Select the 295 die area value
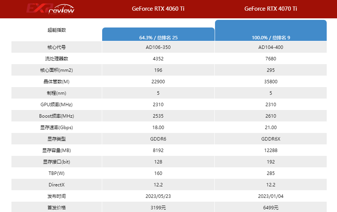Viewport: 337px width, 212px height. pos(271,70)
